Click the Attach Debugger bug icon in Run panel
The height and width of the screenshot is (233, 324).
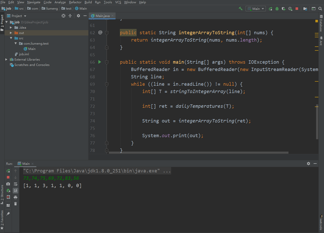click(x=8, y=190)
